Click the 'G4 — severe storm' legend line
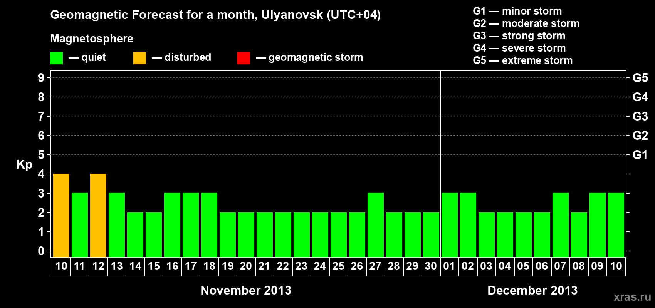This screenshot has height=308, width=655. click(519, 48)
